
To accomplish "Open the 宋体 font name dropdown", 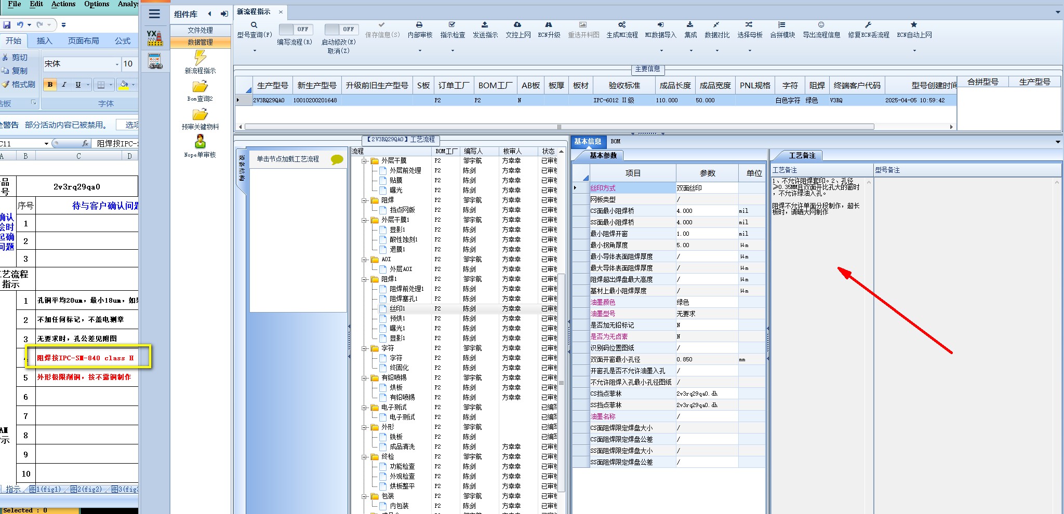I will pyautogui.click(x=117, y=64).
